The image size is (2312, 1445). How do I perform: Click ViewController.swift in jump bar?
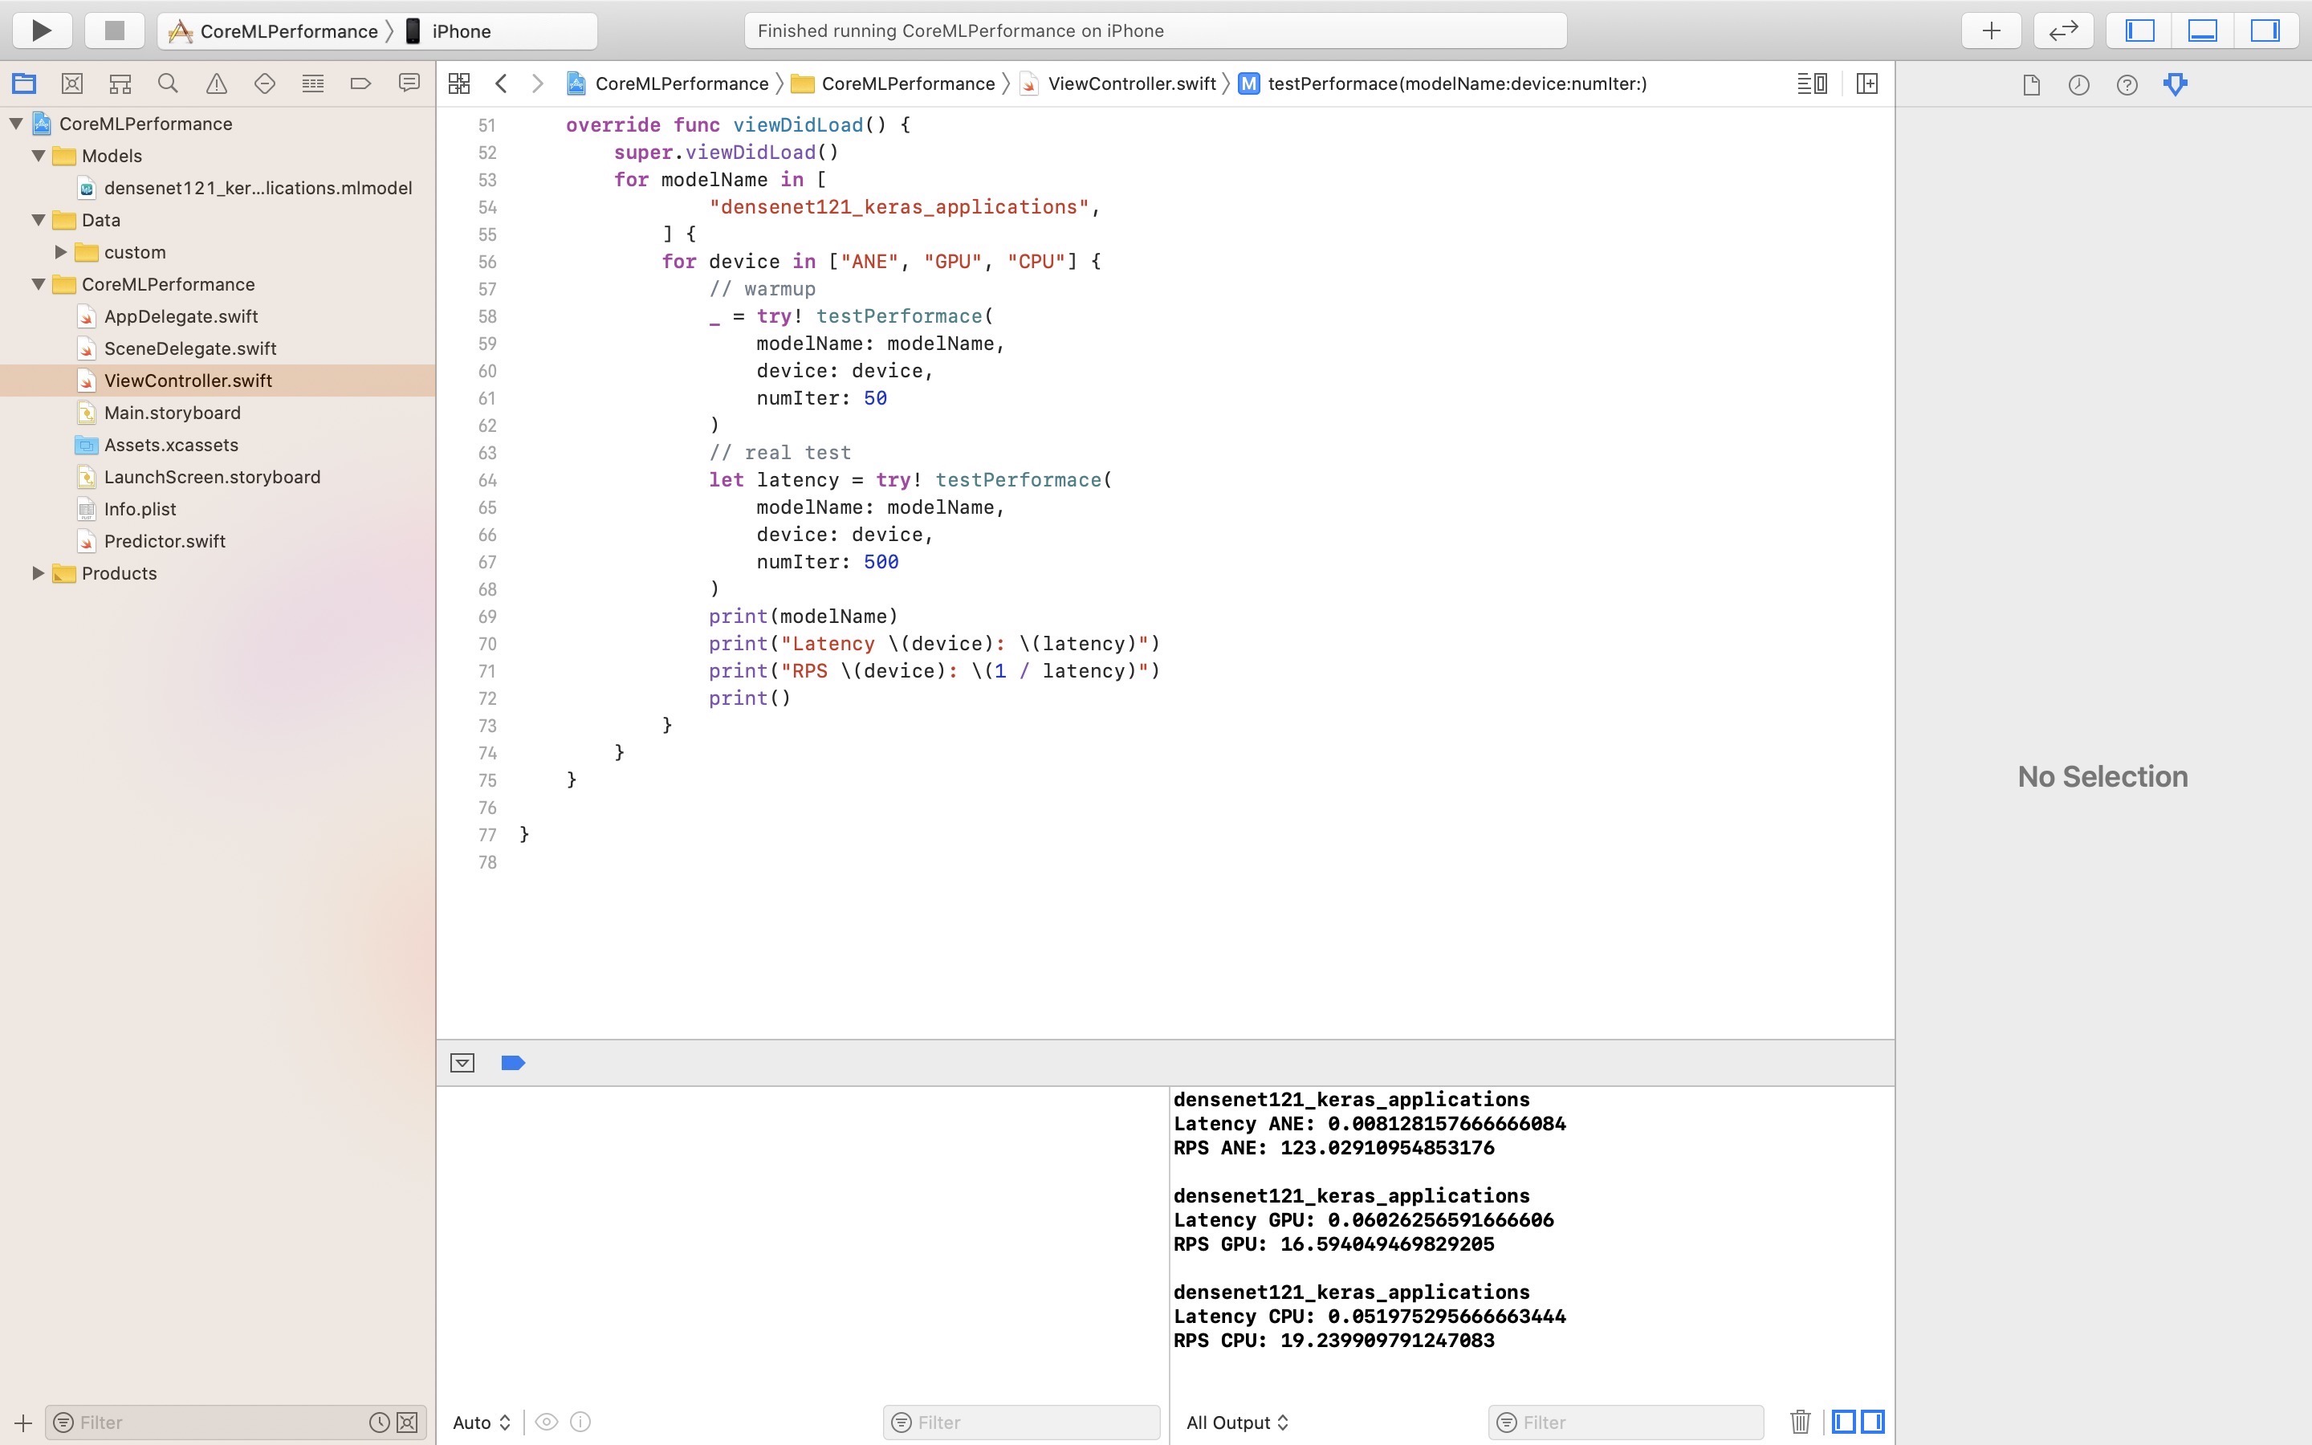point(1131,84)
